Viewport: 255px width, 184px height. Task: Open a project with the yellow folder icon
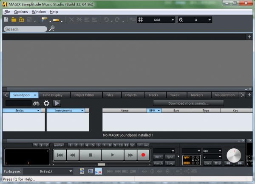pyautogui.click(x=14, y=20)
